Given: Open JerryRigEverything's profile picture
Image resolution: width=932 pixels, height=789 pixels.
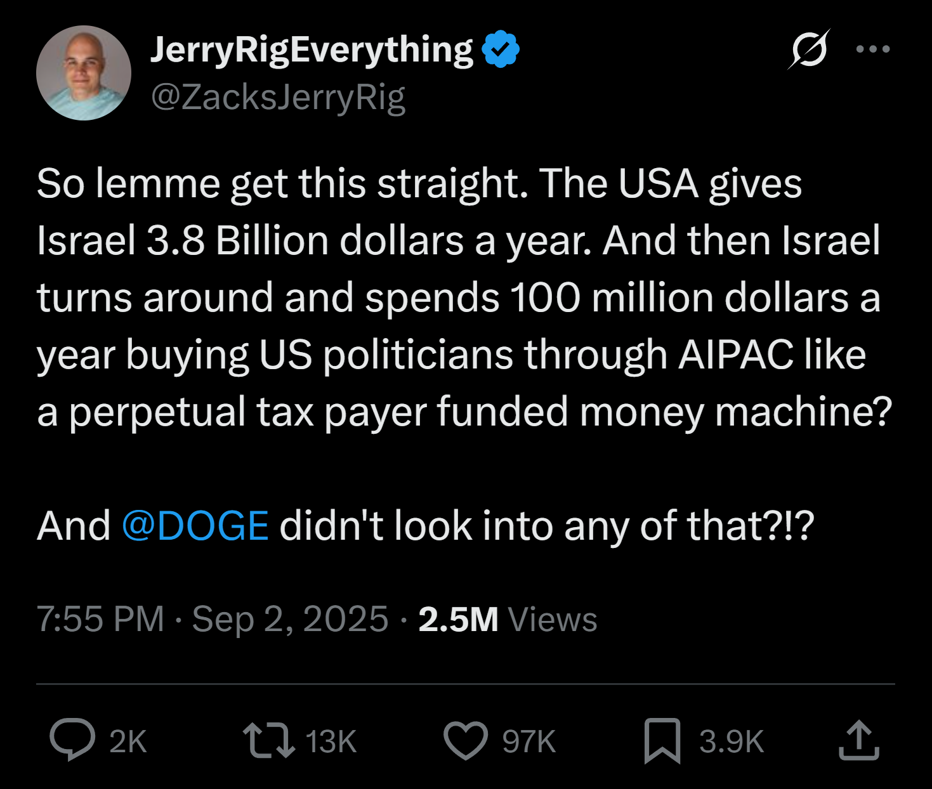Looking at the screenshot, I should click(84, 73).
